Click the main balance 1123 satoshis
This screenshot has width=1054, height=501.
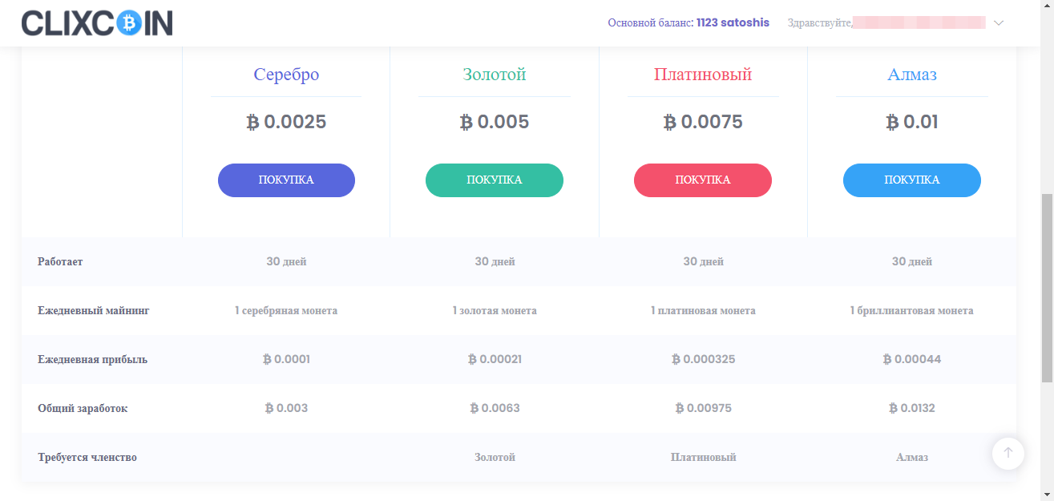pos(689,23)
